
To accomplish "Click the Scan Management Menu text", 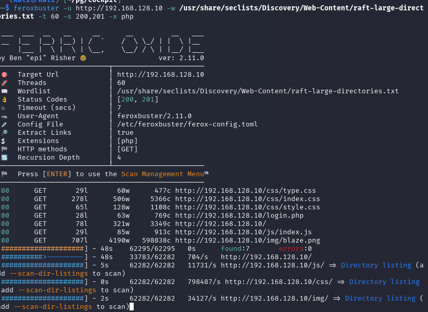I will click(x=162, y=174).
